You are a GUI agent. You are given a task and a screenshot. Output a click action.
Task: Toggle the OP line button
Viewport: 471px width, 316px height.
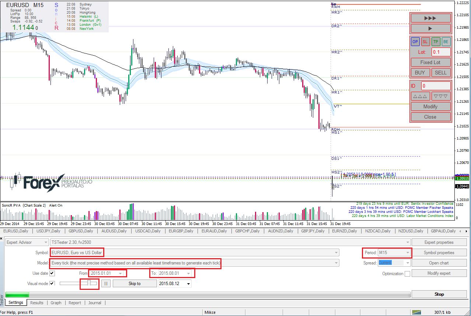point(415,42)
